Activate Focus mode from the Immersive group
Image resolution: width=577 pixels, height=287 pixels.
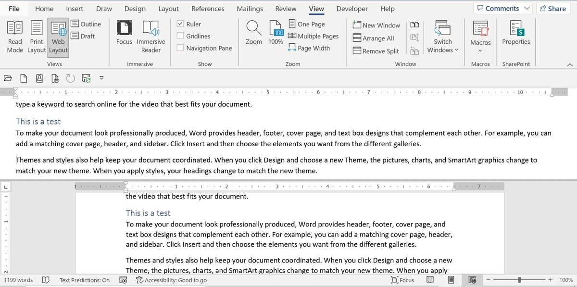point(124,36)
